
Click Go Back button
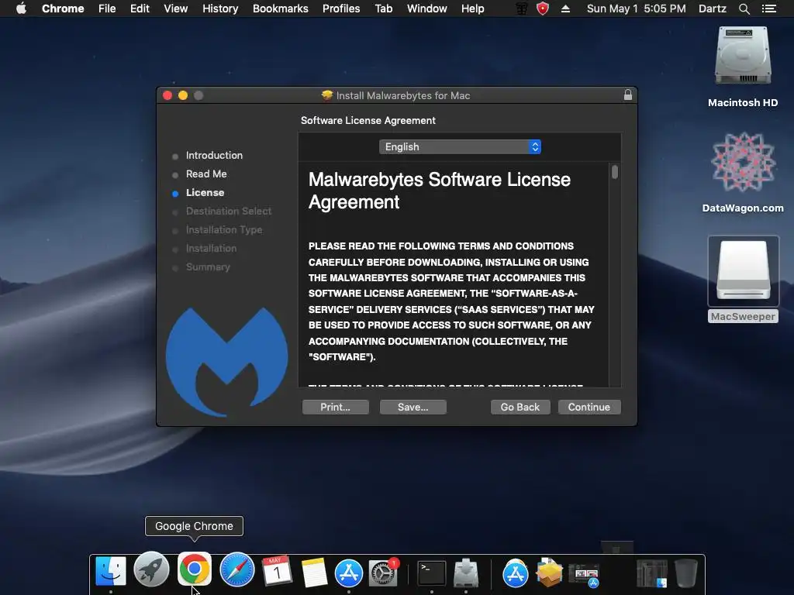(520, 407)
